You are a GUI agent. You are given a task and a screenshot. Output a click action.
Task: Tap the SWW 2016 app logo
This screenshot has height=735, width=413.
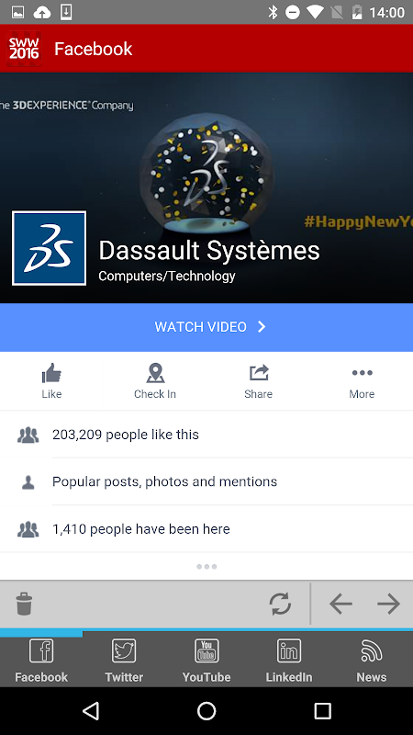(x=24, y=49)
